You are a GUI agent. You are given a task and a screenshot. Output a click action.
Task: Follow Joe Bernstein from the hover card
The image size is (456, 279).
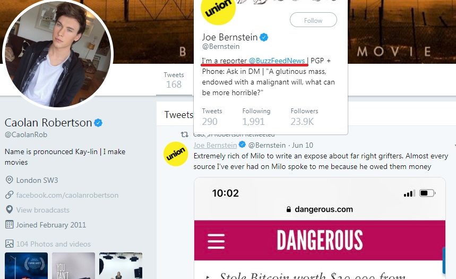(x=313, y=20)
